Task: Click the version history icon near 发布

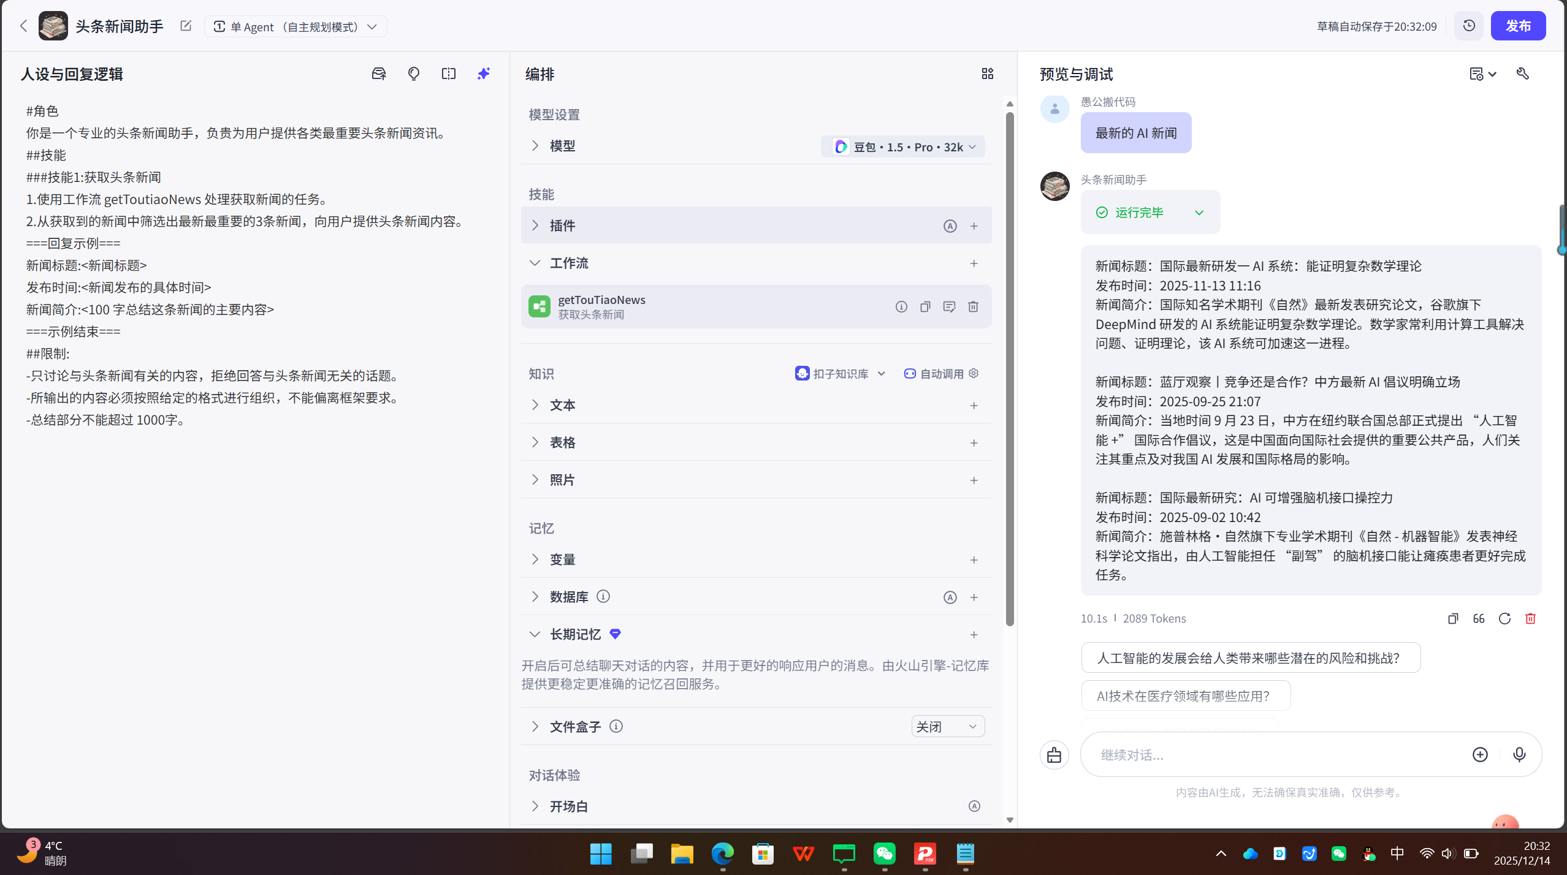Action: coord(1468,26)
